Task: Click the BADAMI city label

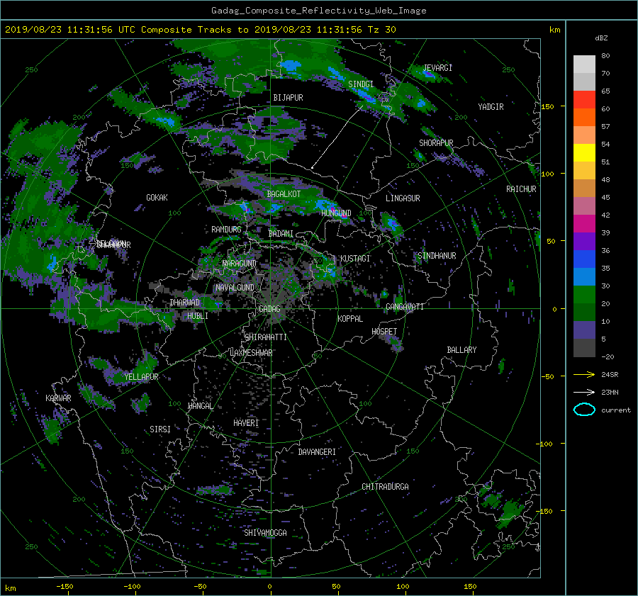Action: [x=281, y=234]
